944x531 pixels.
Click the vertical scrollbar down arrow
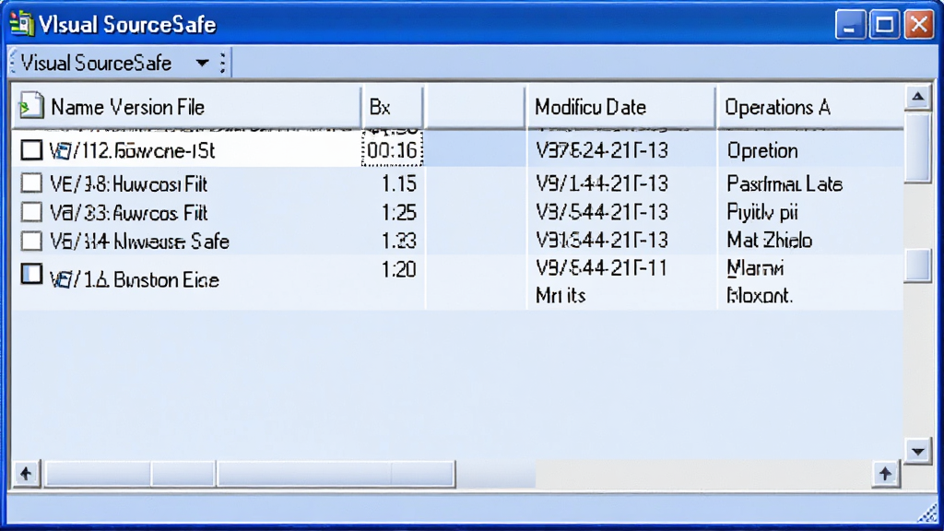coord(918,451)
